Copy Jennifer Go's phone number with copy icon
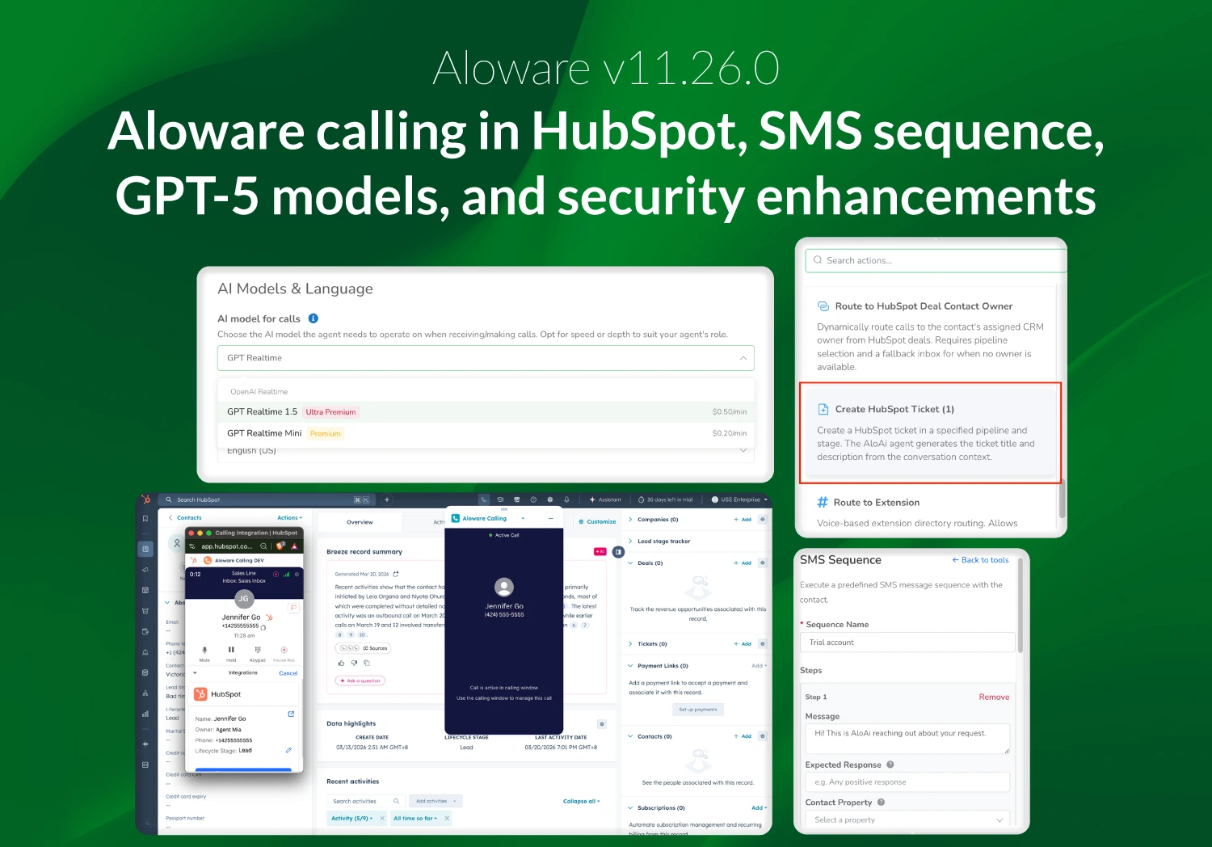This screenshot has height=847, width=1212. pyautogui.click(x=263, y=627)
